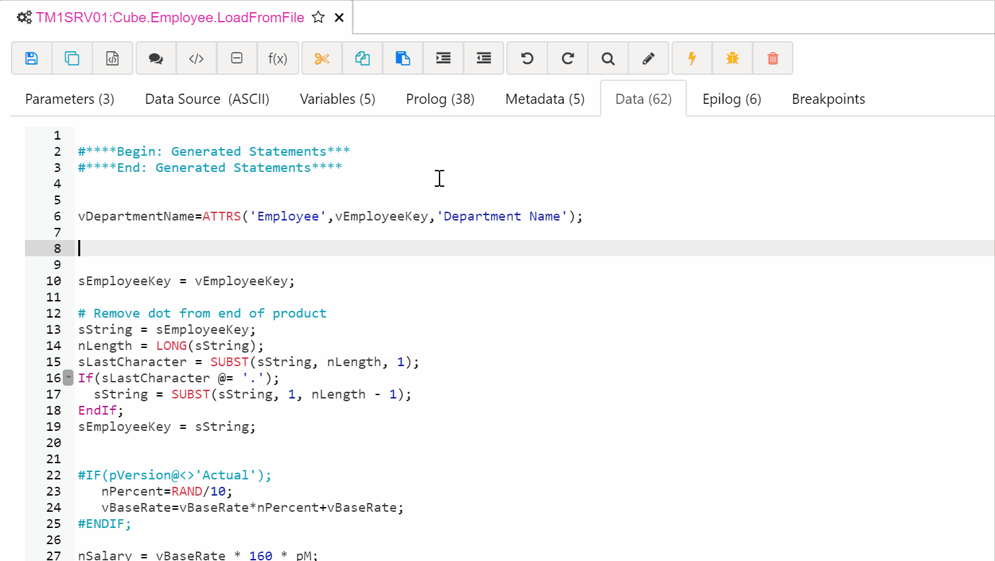Outdent the current line
The width and height of the screenshot is (995, 561).
point(483,58)
